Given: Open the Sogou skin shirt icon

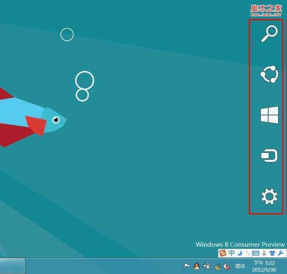Looking at the screenshot, I should pyautogui.click(x=272, y=253).
